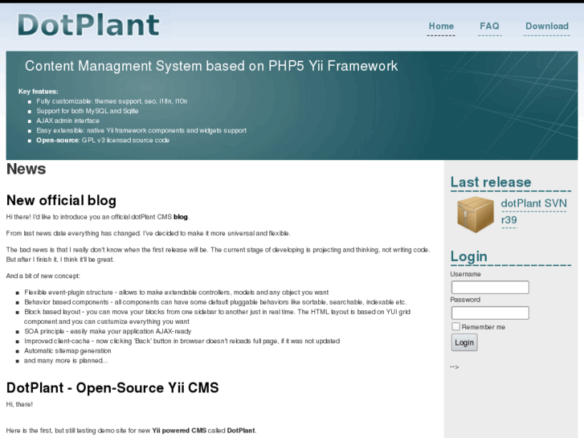This screenshot has height=438, width=584.
Task: Click the News heading
Action: coord(26,169)
